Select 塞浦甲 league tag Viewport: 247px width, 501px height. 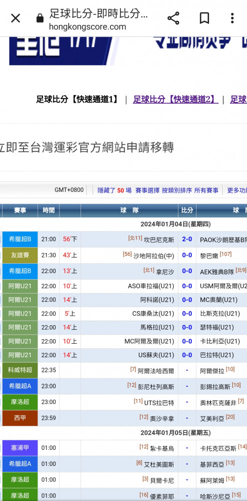(x=20, y=448)
